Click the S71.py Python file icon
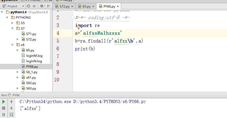227x118 pixels. [x=23, y=34]
